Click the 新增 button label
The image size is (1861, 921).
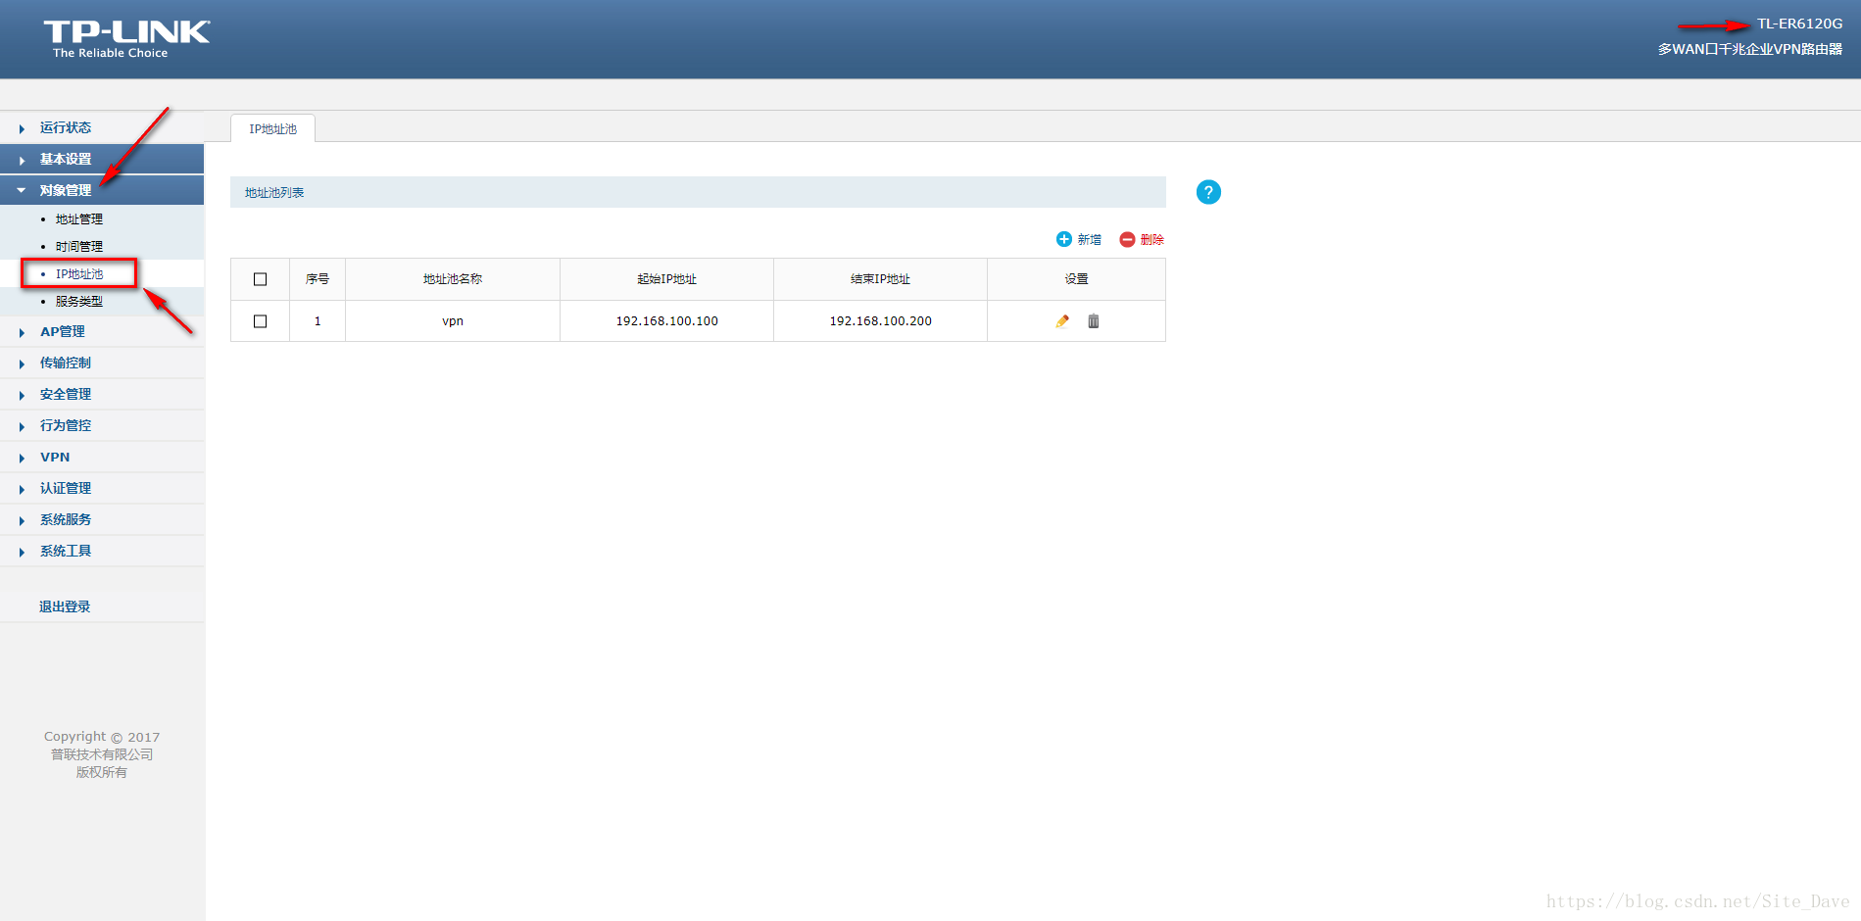pos(1090,239)
